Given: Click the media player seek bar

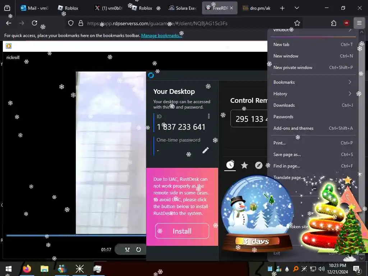Looking at the screenshot, I should pyautogui.click(x=76, y=235).
